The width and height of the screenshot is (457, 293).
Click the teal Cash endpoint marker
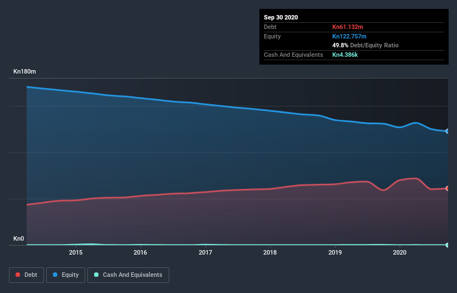(x=448, y=245)
